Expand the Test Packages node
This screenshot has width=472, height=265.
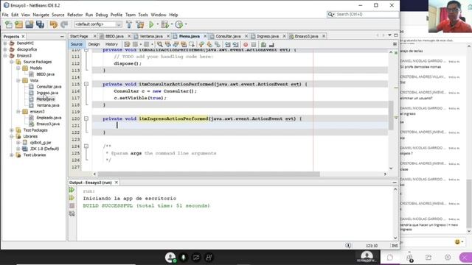[12, 130]
